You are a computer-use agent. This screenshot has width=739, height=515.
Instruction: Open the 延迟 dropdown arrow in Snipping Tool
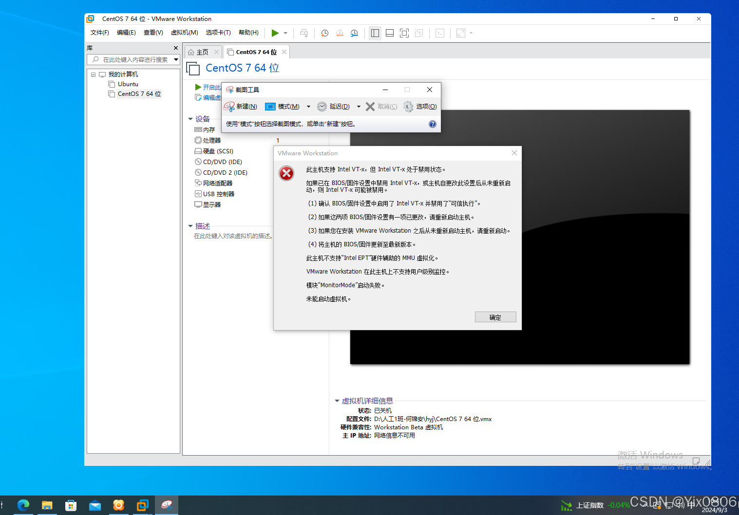359,107
